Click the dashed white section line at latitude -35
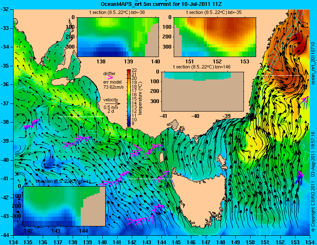 click(x=279, y=75)
